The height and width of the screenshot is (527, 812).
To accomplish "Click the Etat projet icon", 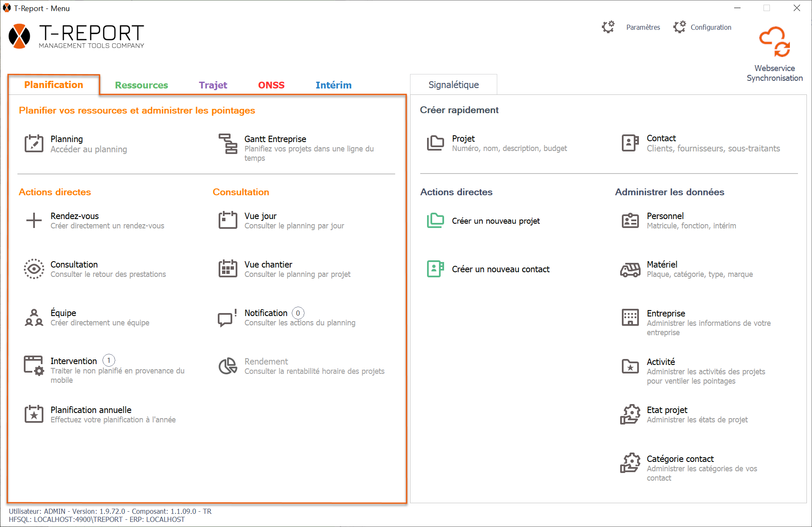I will [x=630, y=414].
